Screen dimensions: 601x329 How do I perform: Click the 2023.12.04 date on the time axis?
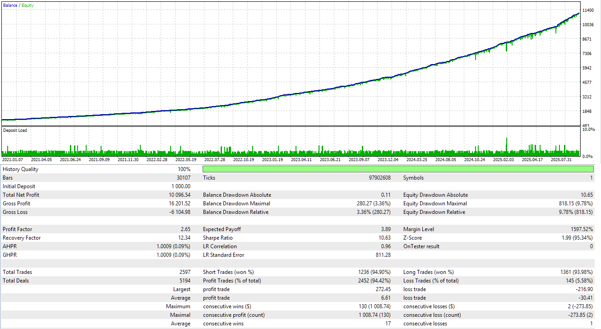388,159
